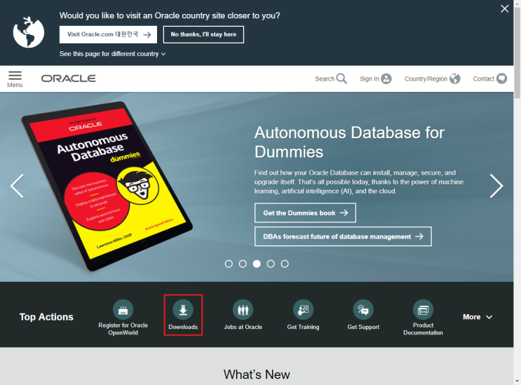This screenshot has width=521, height=385.
Task: Open the hamburger Menu icon
Action: pyautogui.click(x=15, y=76)
